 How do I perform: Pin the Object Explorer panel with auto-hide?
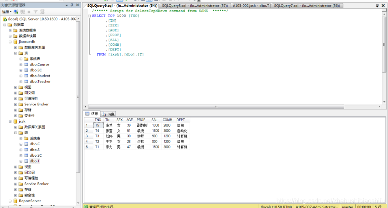pos(71,5)
